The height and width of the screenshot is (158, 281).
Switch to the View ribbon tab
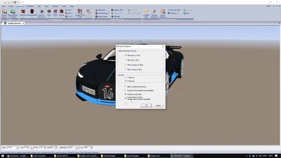(x=47, y=6)
